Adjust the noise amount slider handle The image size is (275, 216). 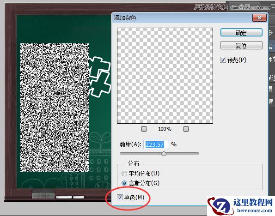pyautogui.click(x=164, y=153)
